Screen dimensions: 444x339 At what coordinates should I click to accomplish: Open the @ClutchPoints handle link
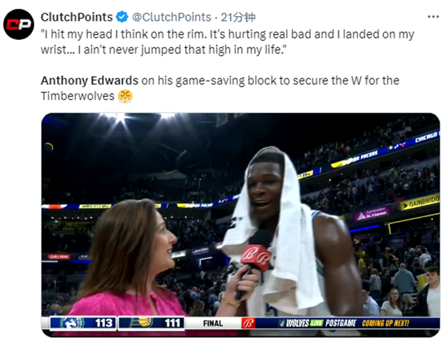172,17
